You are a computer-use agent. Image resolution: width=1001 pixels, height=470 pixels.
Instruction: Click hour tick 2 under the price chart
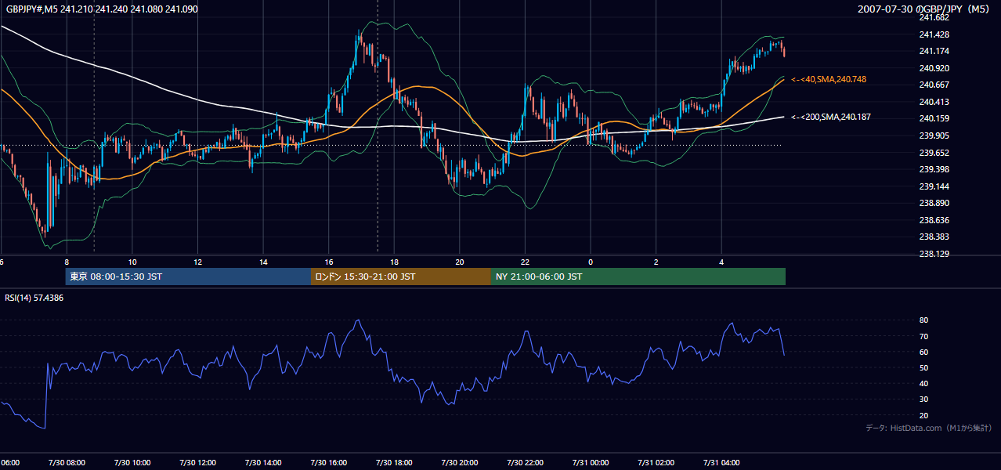(x=656, y=262)
